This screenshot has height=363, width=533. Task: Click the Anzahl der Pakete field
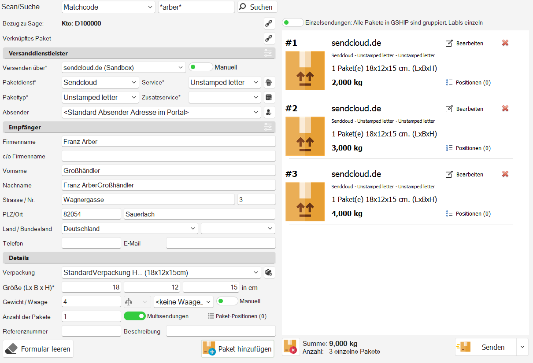click(x=91, y=317)
